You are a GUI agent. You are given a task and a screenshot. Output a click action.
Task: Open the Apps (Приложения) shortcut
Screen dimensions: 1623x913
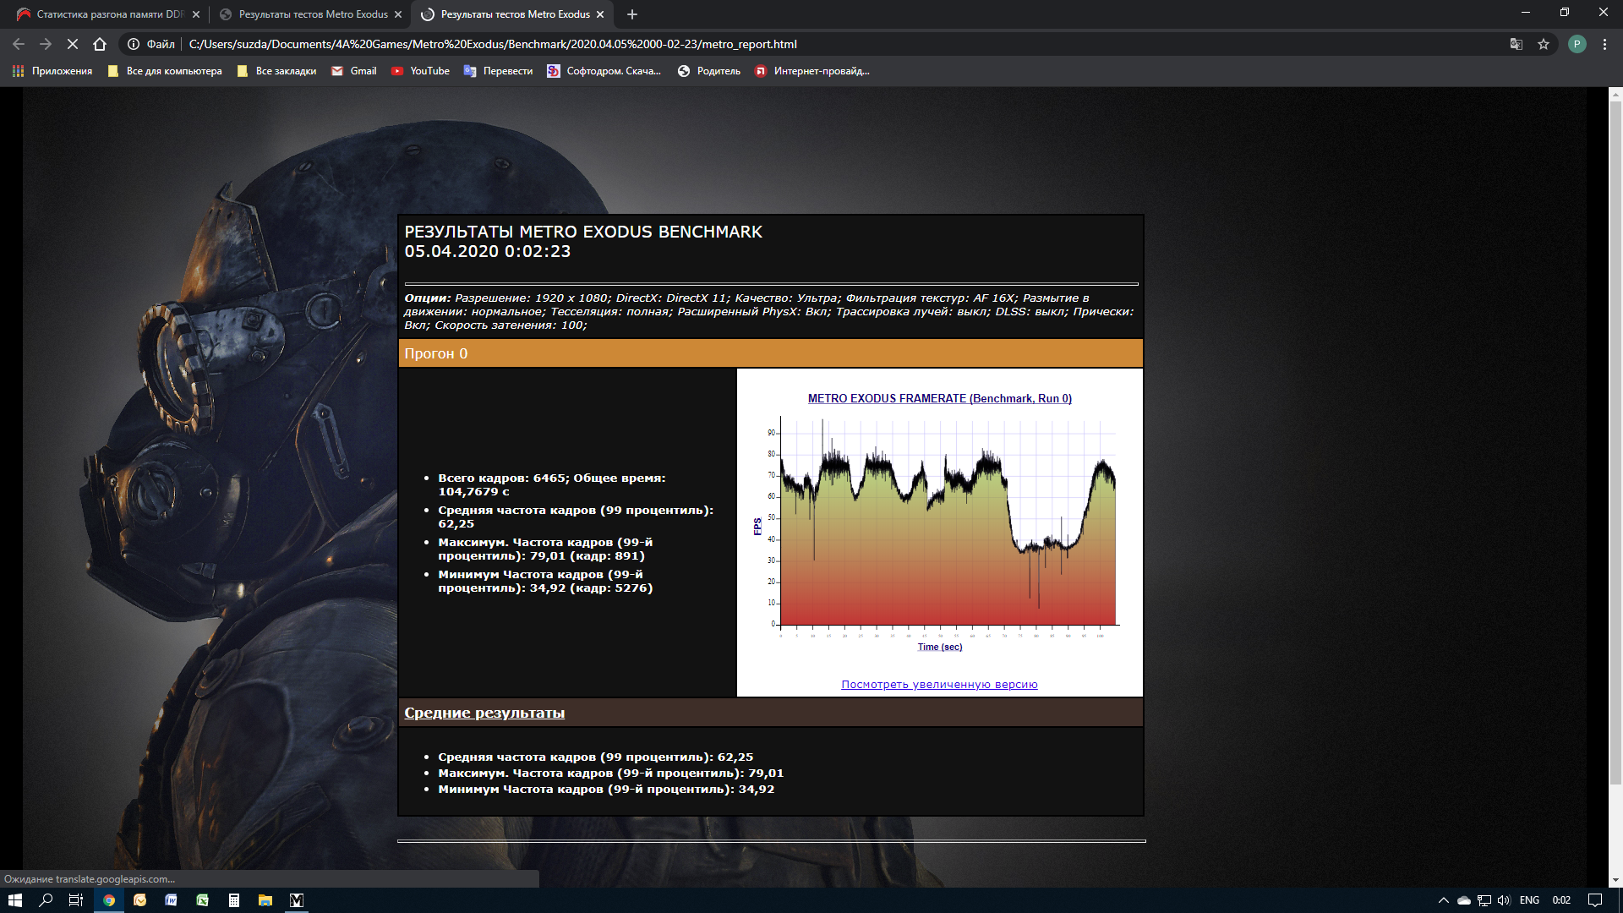click(x=52, y=71)
